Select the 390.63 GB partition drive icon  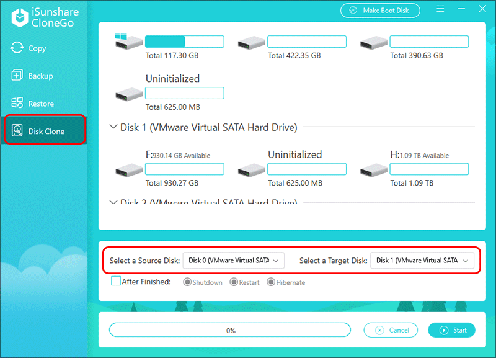click(374, 43)
